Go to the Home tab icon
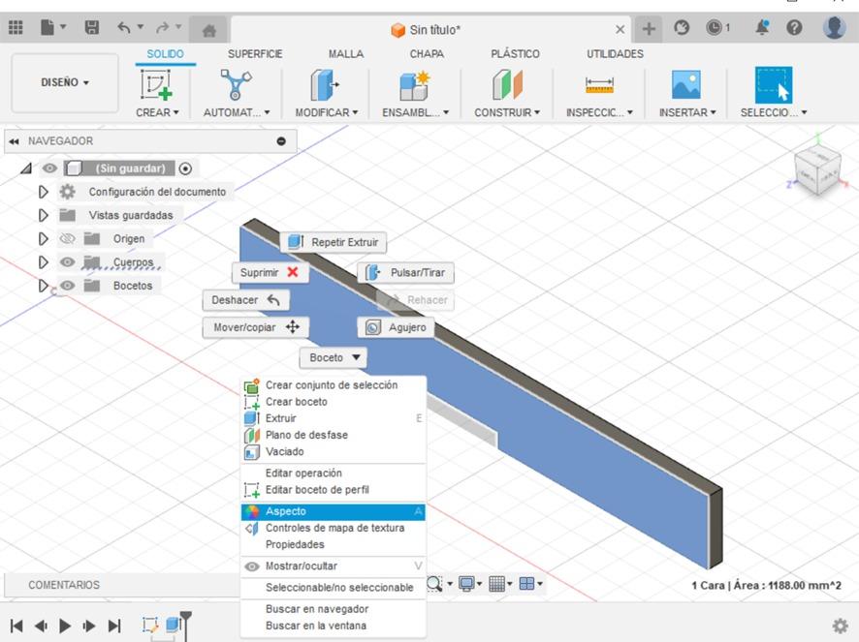Viewport: 859px width, 642px height. coord(208,30)
